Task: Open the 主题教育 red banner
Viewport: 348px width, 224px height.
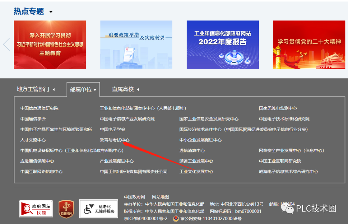Action: coord(50,44)
